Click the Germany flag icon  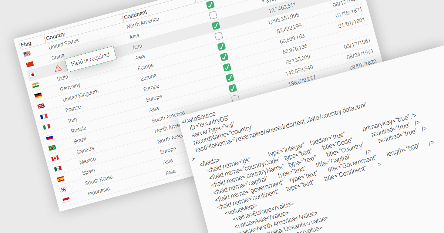pyautogui.click(x=38, y=96)
